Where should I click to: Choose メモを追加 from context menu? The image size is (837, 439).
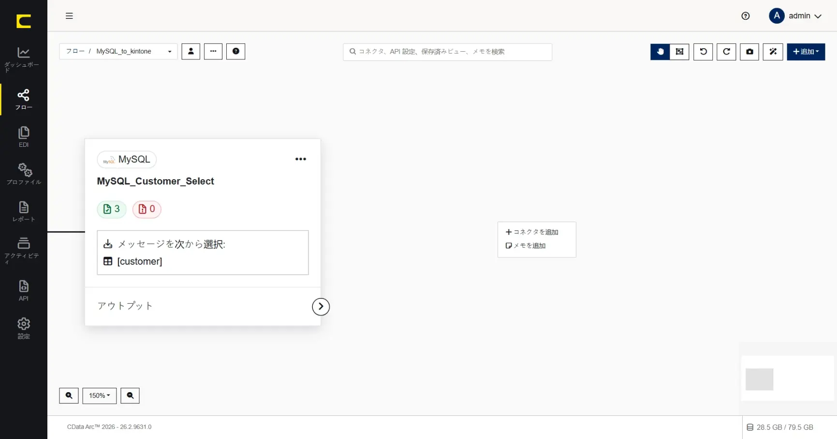526,246
